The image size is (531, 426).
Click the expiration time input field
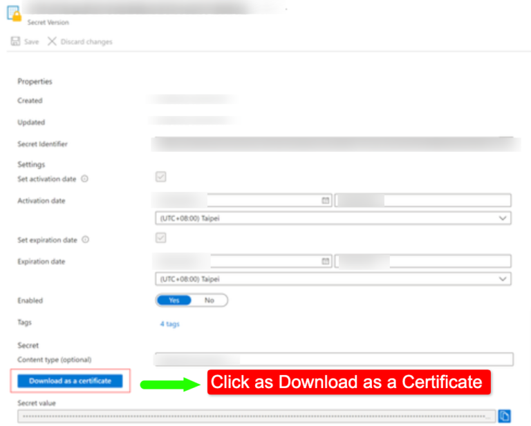[423, 262]
